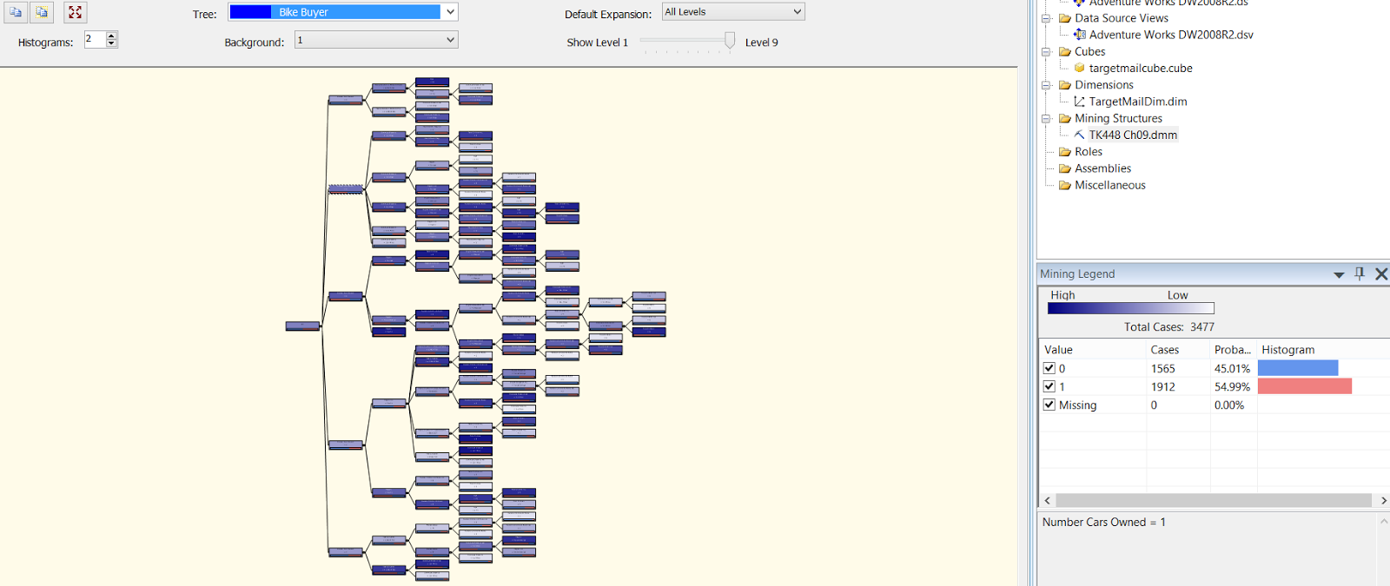Screen dimensions: 1390x586
Task: Select the targetmailcube.cube cube icon
Action: click(x=1079, y=68)
